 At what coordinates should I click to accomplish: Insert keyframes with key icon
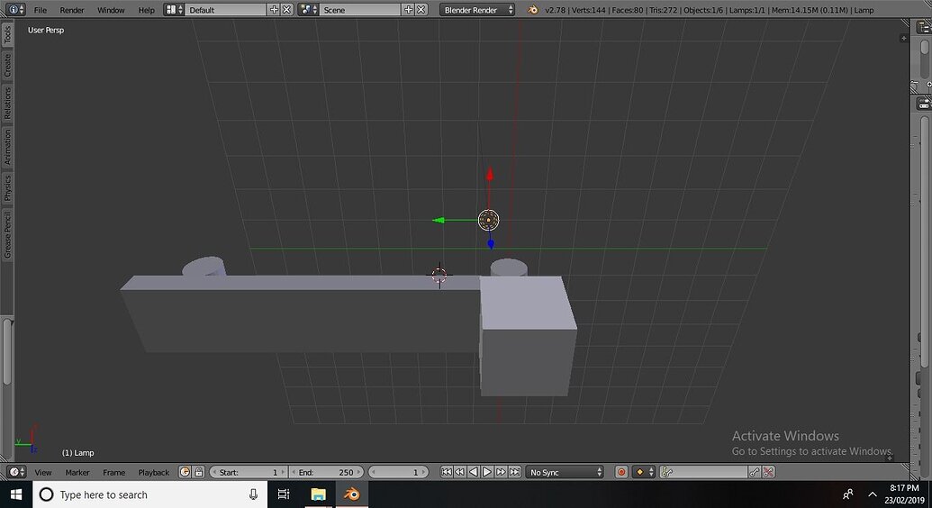pos(755,472)
